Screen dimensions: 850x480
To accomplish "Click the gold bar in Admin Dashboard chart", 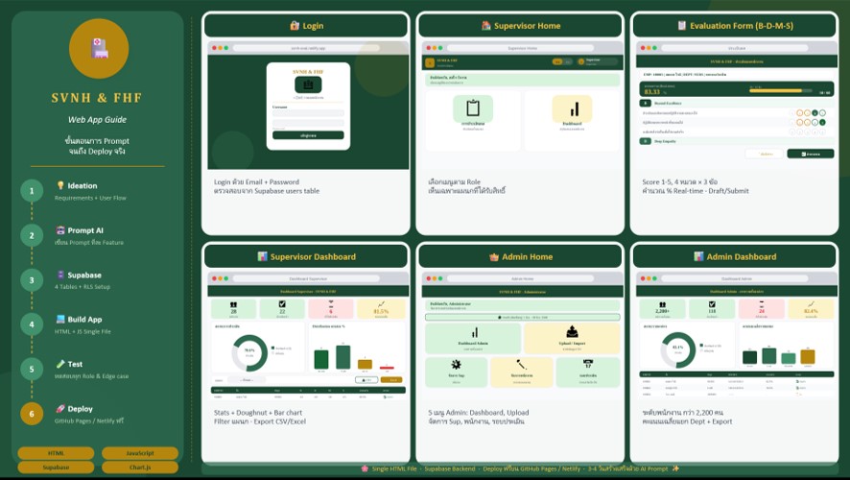I will pos(808,356).
